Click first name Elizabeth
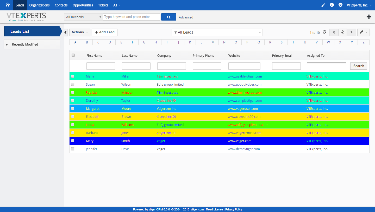Viewport: 375px width, 212px height. click(x=92, y=117)
